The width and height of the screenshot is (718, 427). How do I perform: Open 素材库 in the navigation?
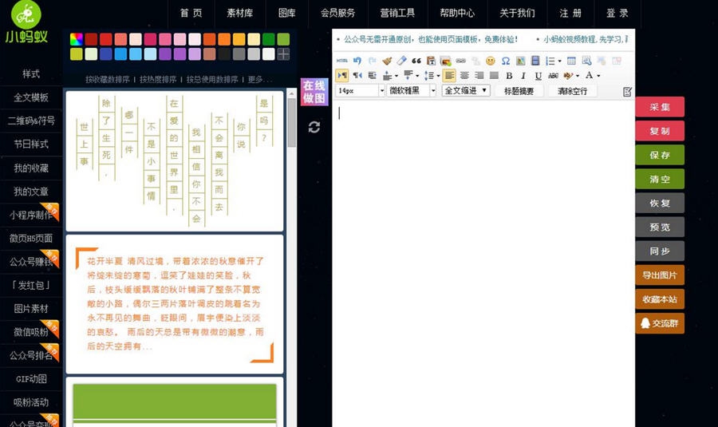click(x=240, y=14)
